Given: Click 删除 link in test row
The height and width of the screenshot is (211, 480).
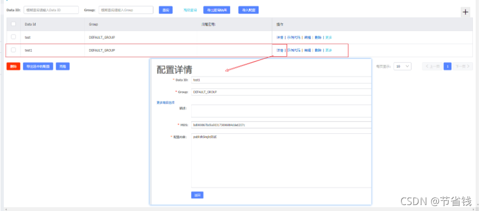Looking at the screenshot, I should click(318, 37).
